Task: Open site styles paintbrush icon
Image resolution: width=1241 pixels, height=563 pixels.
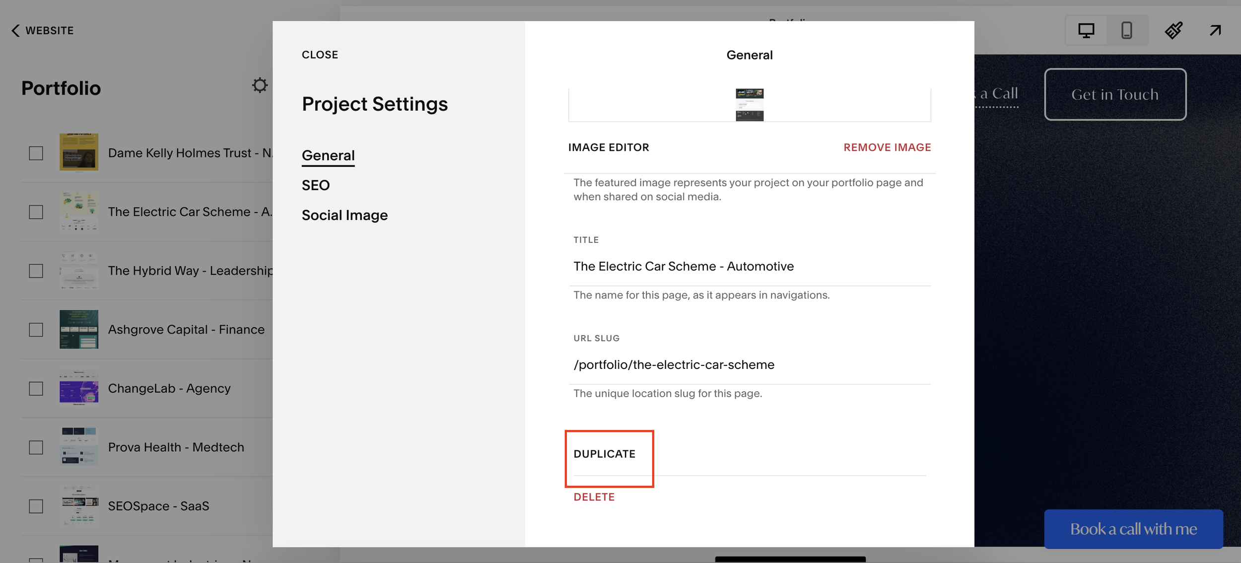Action: pyautogui.click(x=1174, y=31)
